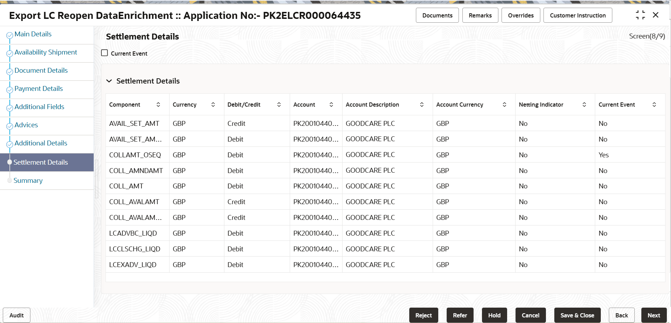Click the fullscreen expand icon
This screenshot has width=671, height=323.
641,15
